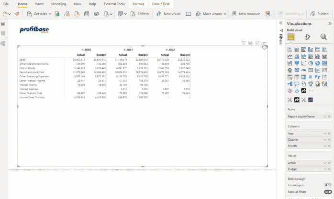This screenshot has width=334, height=199.
Task: Expand the More visuals dropdown
Action: click(x=211, y=14)
